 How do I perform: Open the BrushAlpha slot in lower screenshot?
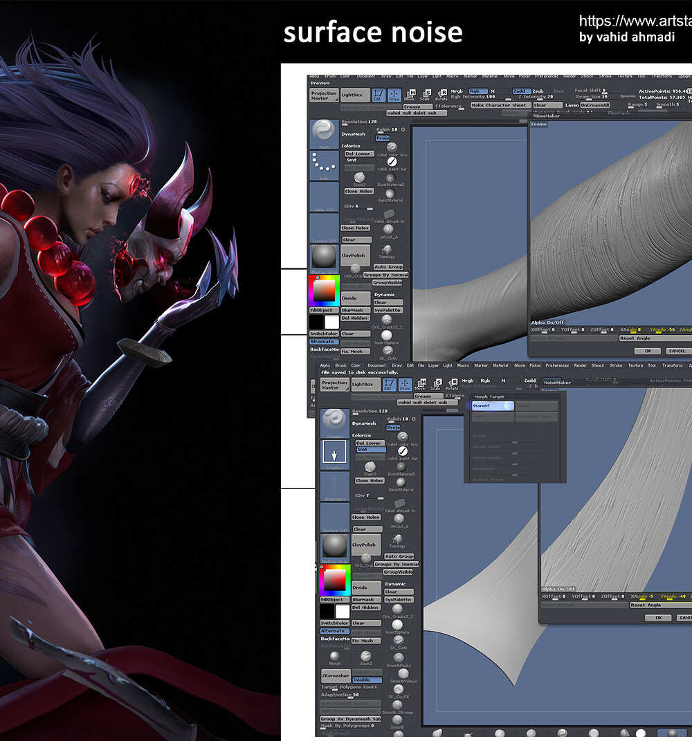(x=335, y=486)
